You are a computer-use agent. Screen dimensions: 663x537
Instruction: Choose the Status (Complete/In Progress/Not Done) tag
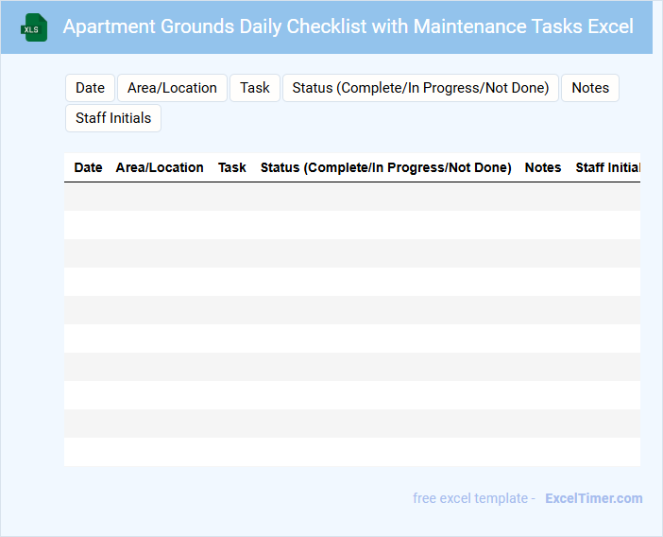(420, 88)
